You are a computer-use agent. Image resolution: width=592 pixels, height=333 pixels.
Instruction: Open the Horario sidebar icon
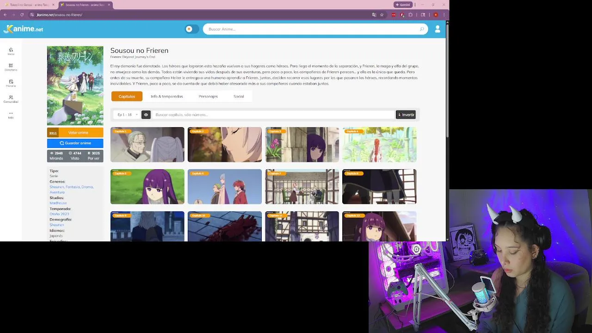pyautogui.click(x=11, y=83)
